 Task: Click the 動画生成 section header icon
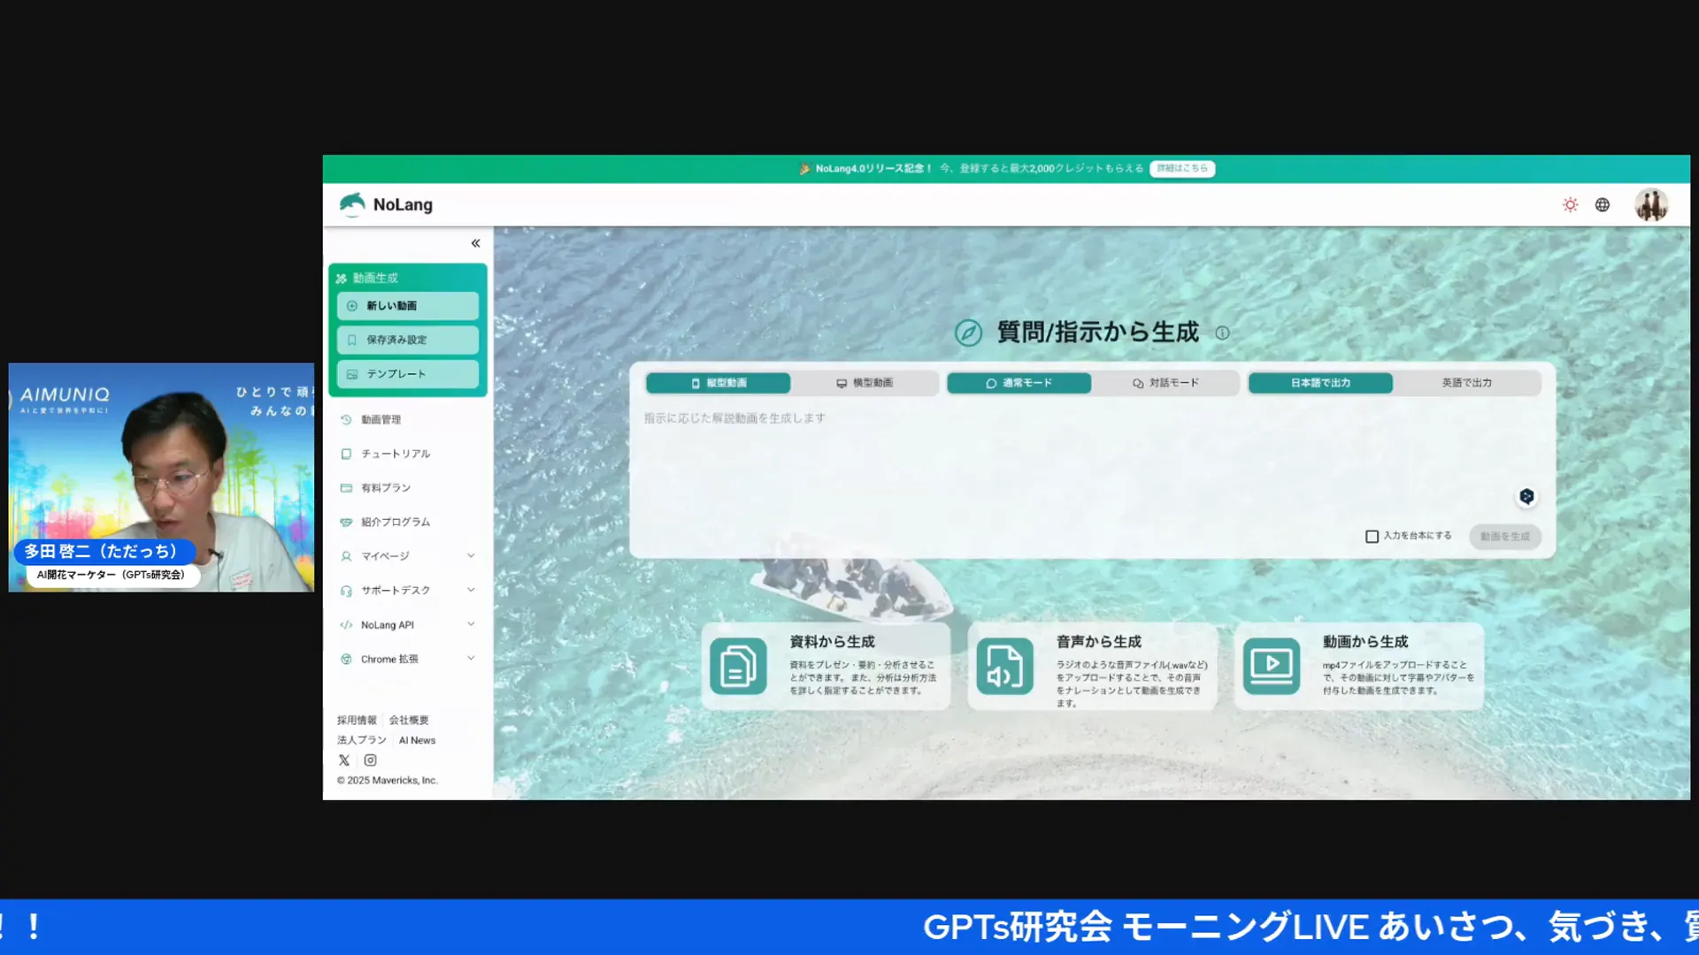(341, 279)
